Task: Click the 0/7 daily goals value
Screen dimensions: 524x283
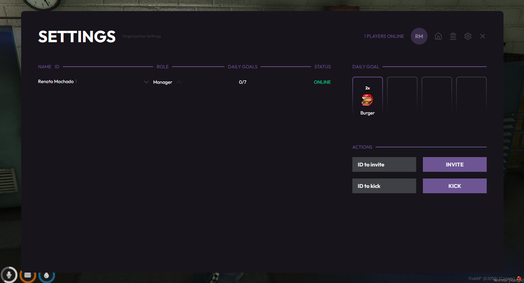Action: (x=243, y=82)
